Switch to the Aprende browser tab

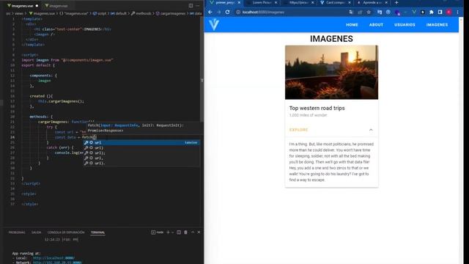(x=372, y=3)
